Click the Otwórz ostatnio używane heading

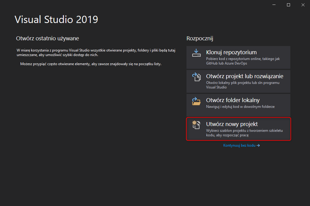coord(48,38)
